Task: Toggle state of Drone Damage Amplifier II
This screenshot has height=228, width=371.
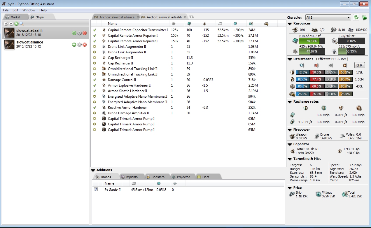Action: point(94,113)
